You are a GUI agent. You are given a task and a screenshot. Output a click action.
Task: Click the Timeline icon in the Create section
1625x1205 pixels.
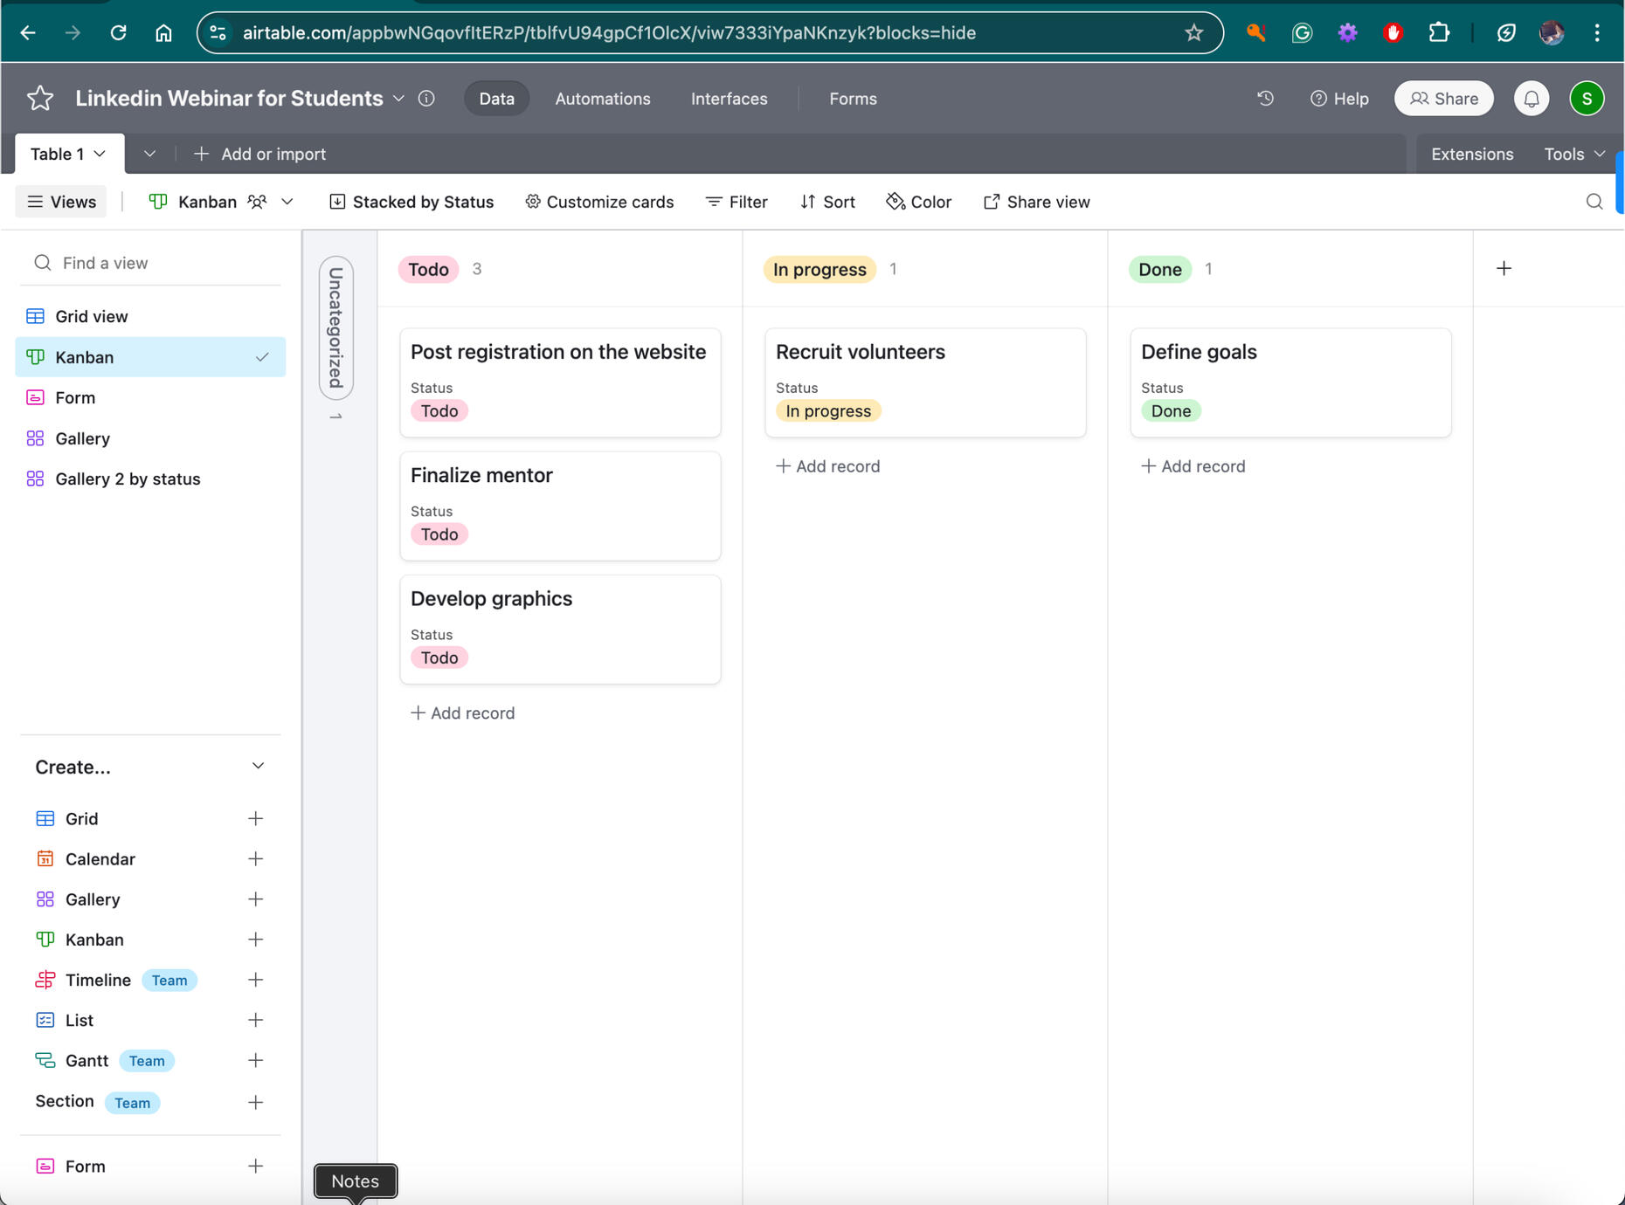45,980
